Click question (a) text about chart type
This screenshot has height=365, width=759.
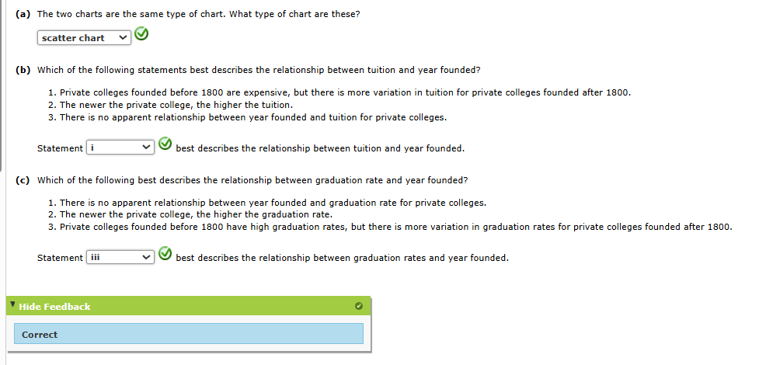pyautogui.click(x=198, y=15)
